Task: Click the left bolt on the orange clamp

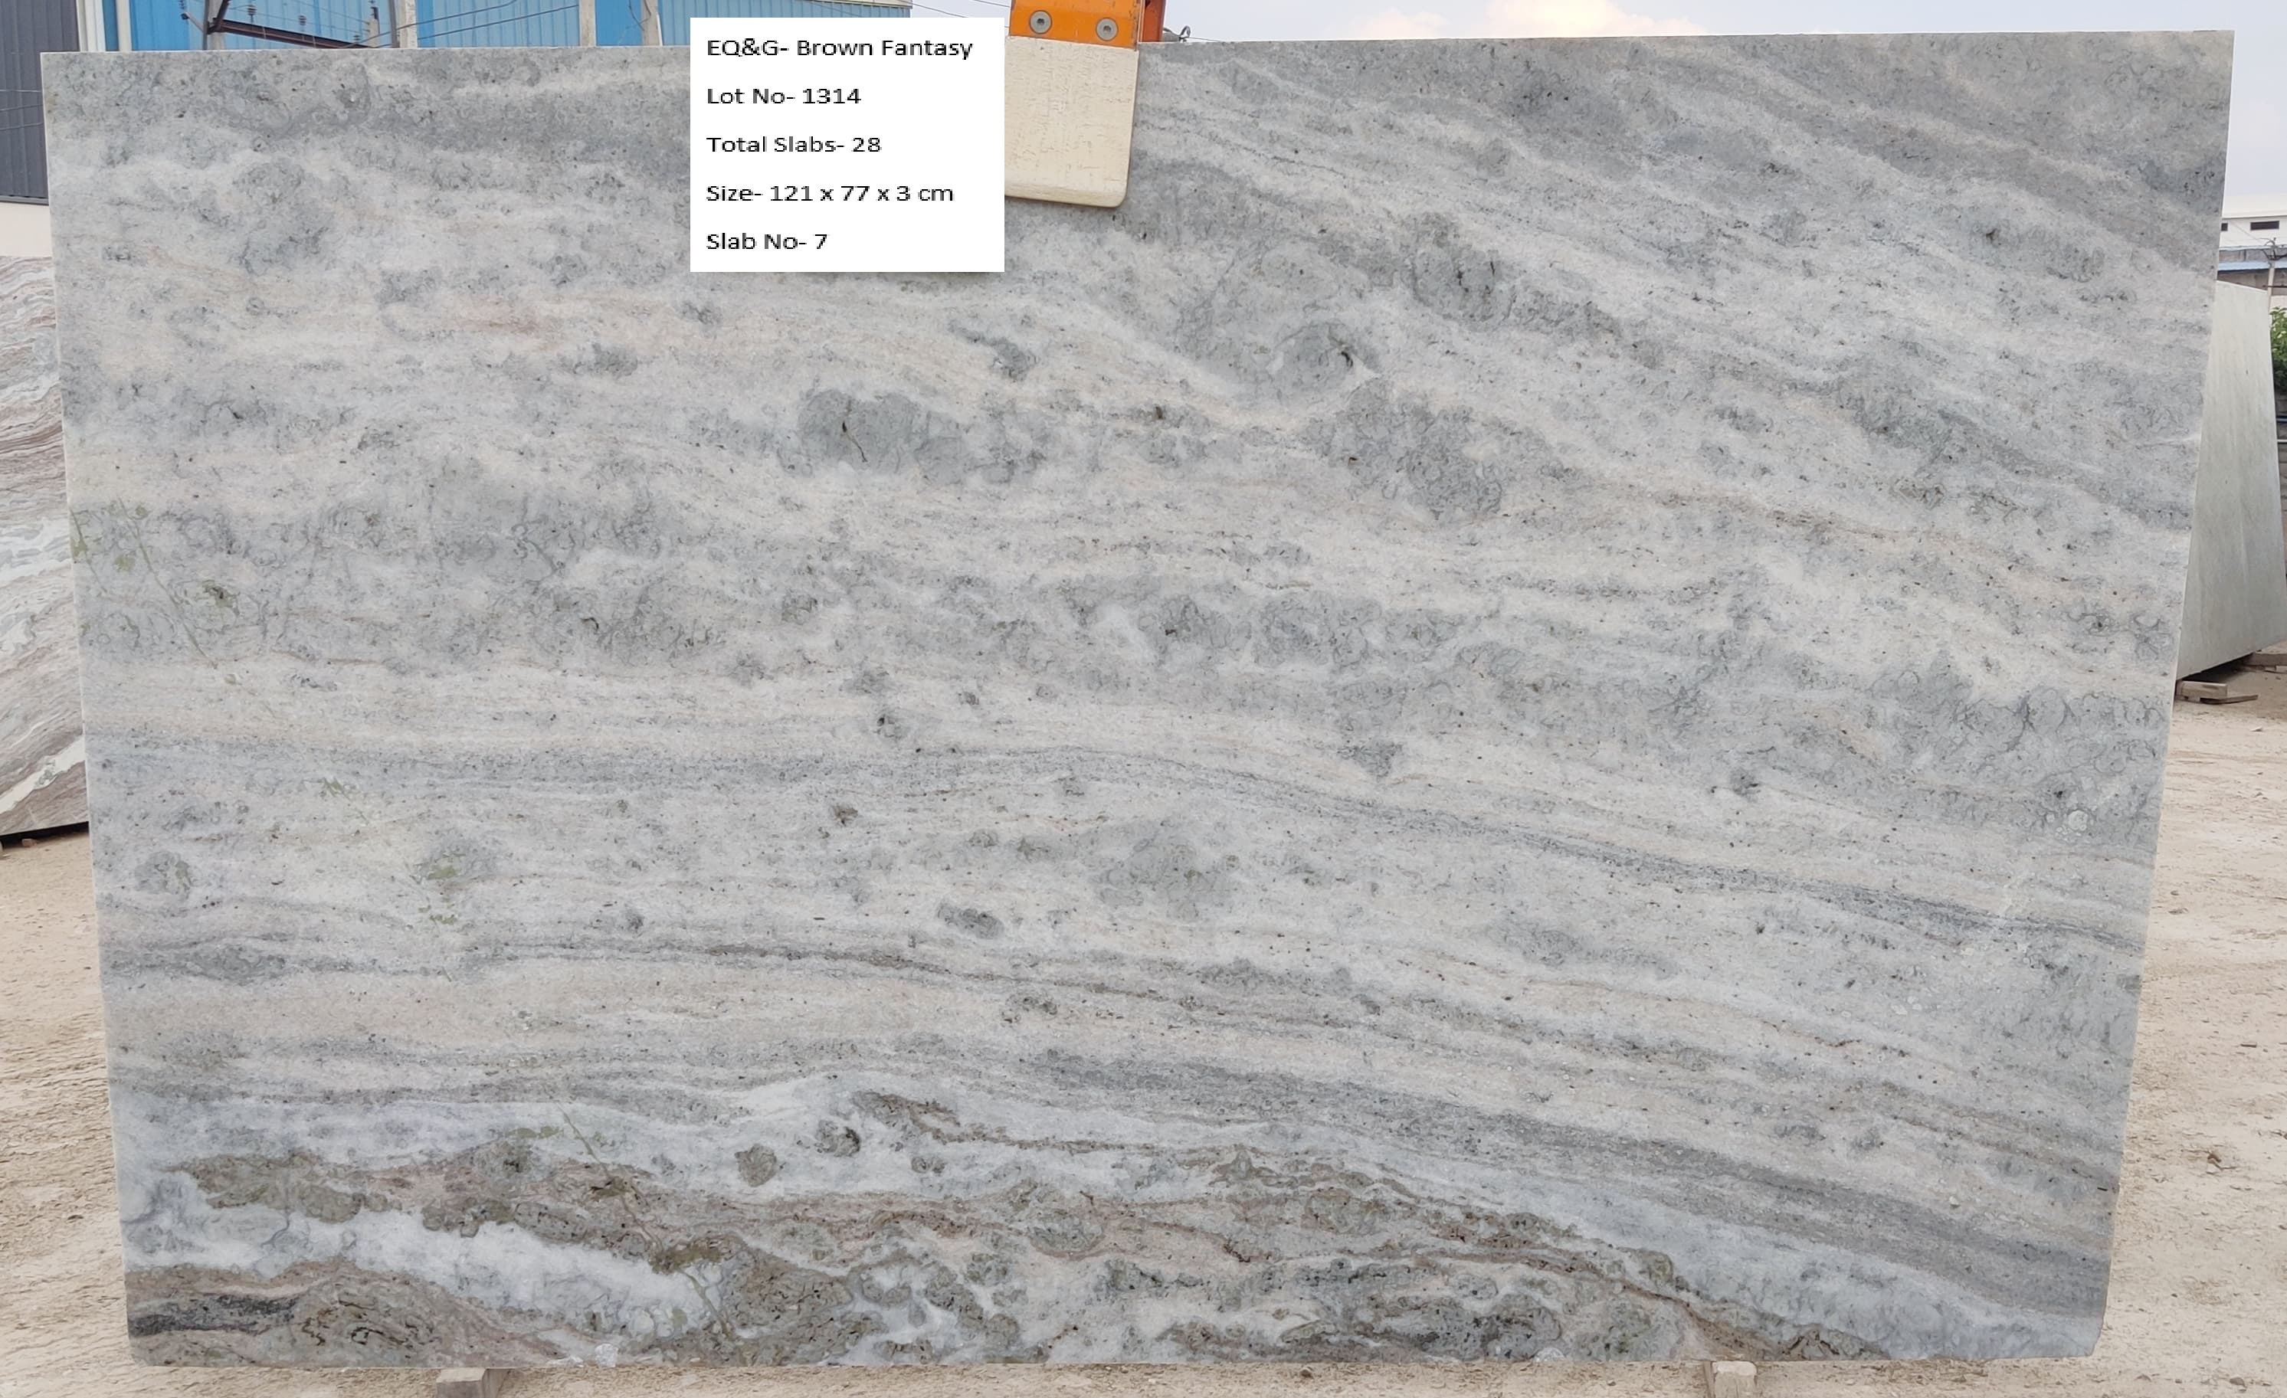Action: (x=1040, y=23)
